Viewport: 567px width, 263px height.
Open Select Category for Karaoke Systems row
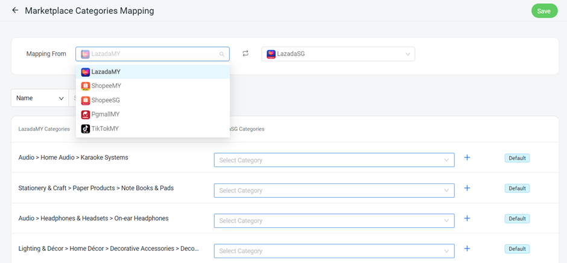tap(334, 160)
